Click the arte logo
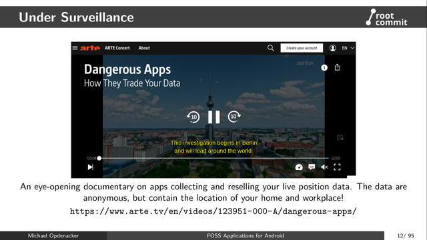This screenshot has height=240, width=427. click(x=90, y=48)
